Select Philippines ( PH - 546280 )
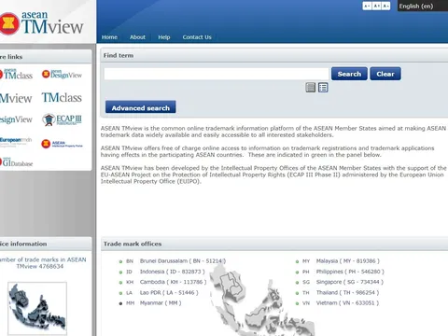This screenshot has height=336, width=448. click(350, 272)
